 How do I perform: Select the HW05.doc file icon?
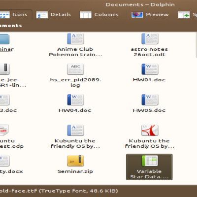tap(150, 99)
